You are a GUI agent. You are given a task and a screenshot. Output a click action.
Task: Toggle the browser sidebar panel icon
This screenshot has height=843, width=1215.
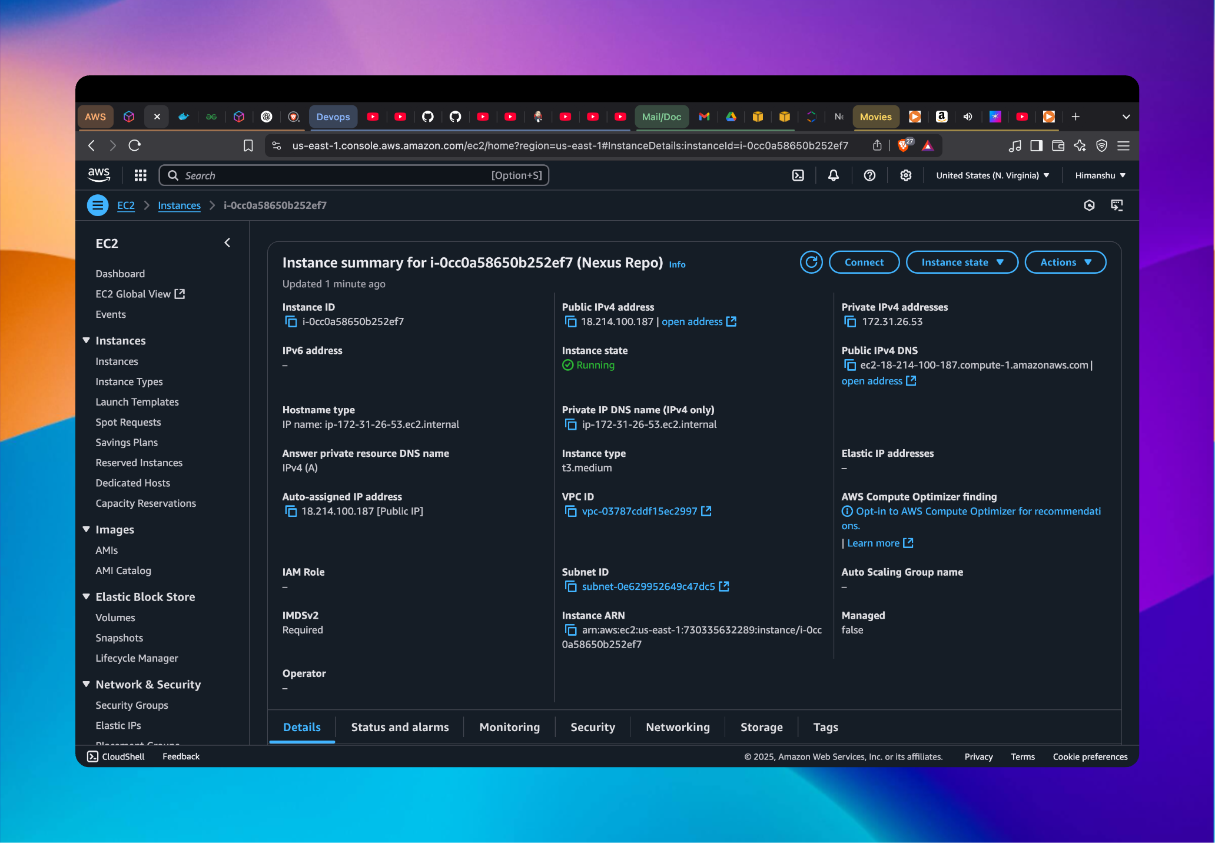(1037, 145)
